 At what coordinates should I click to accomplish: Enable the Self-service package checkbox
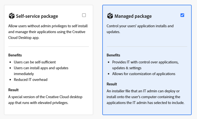pos(84,15)
